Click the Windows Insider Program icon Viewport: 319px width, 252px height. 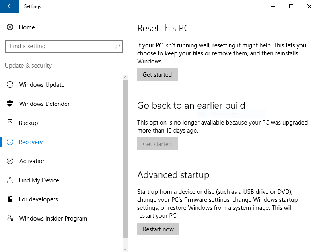point(10,219)
